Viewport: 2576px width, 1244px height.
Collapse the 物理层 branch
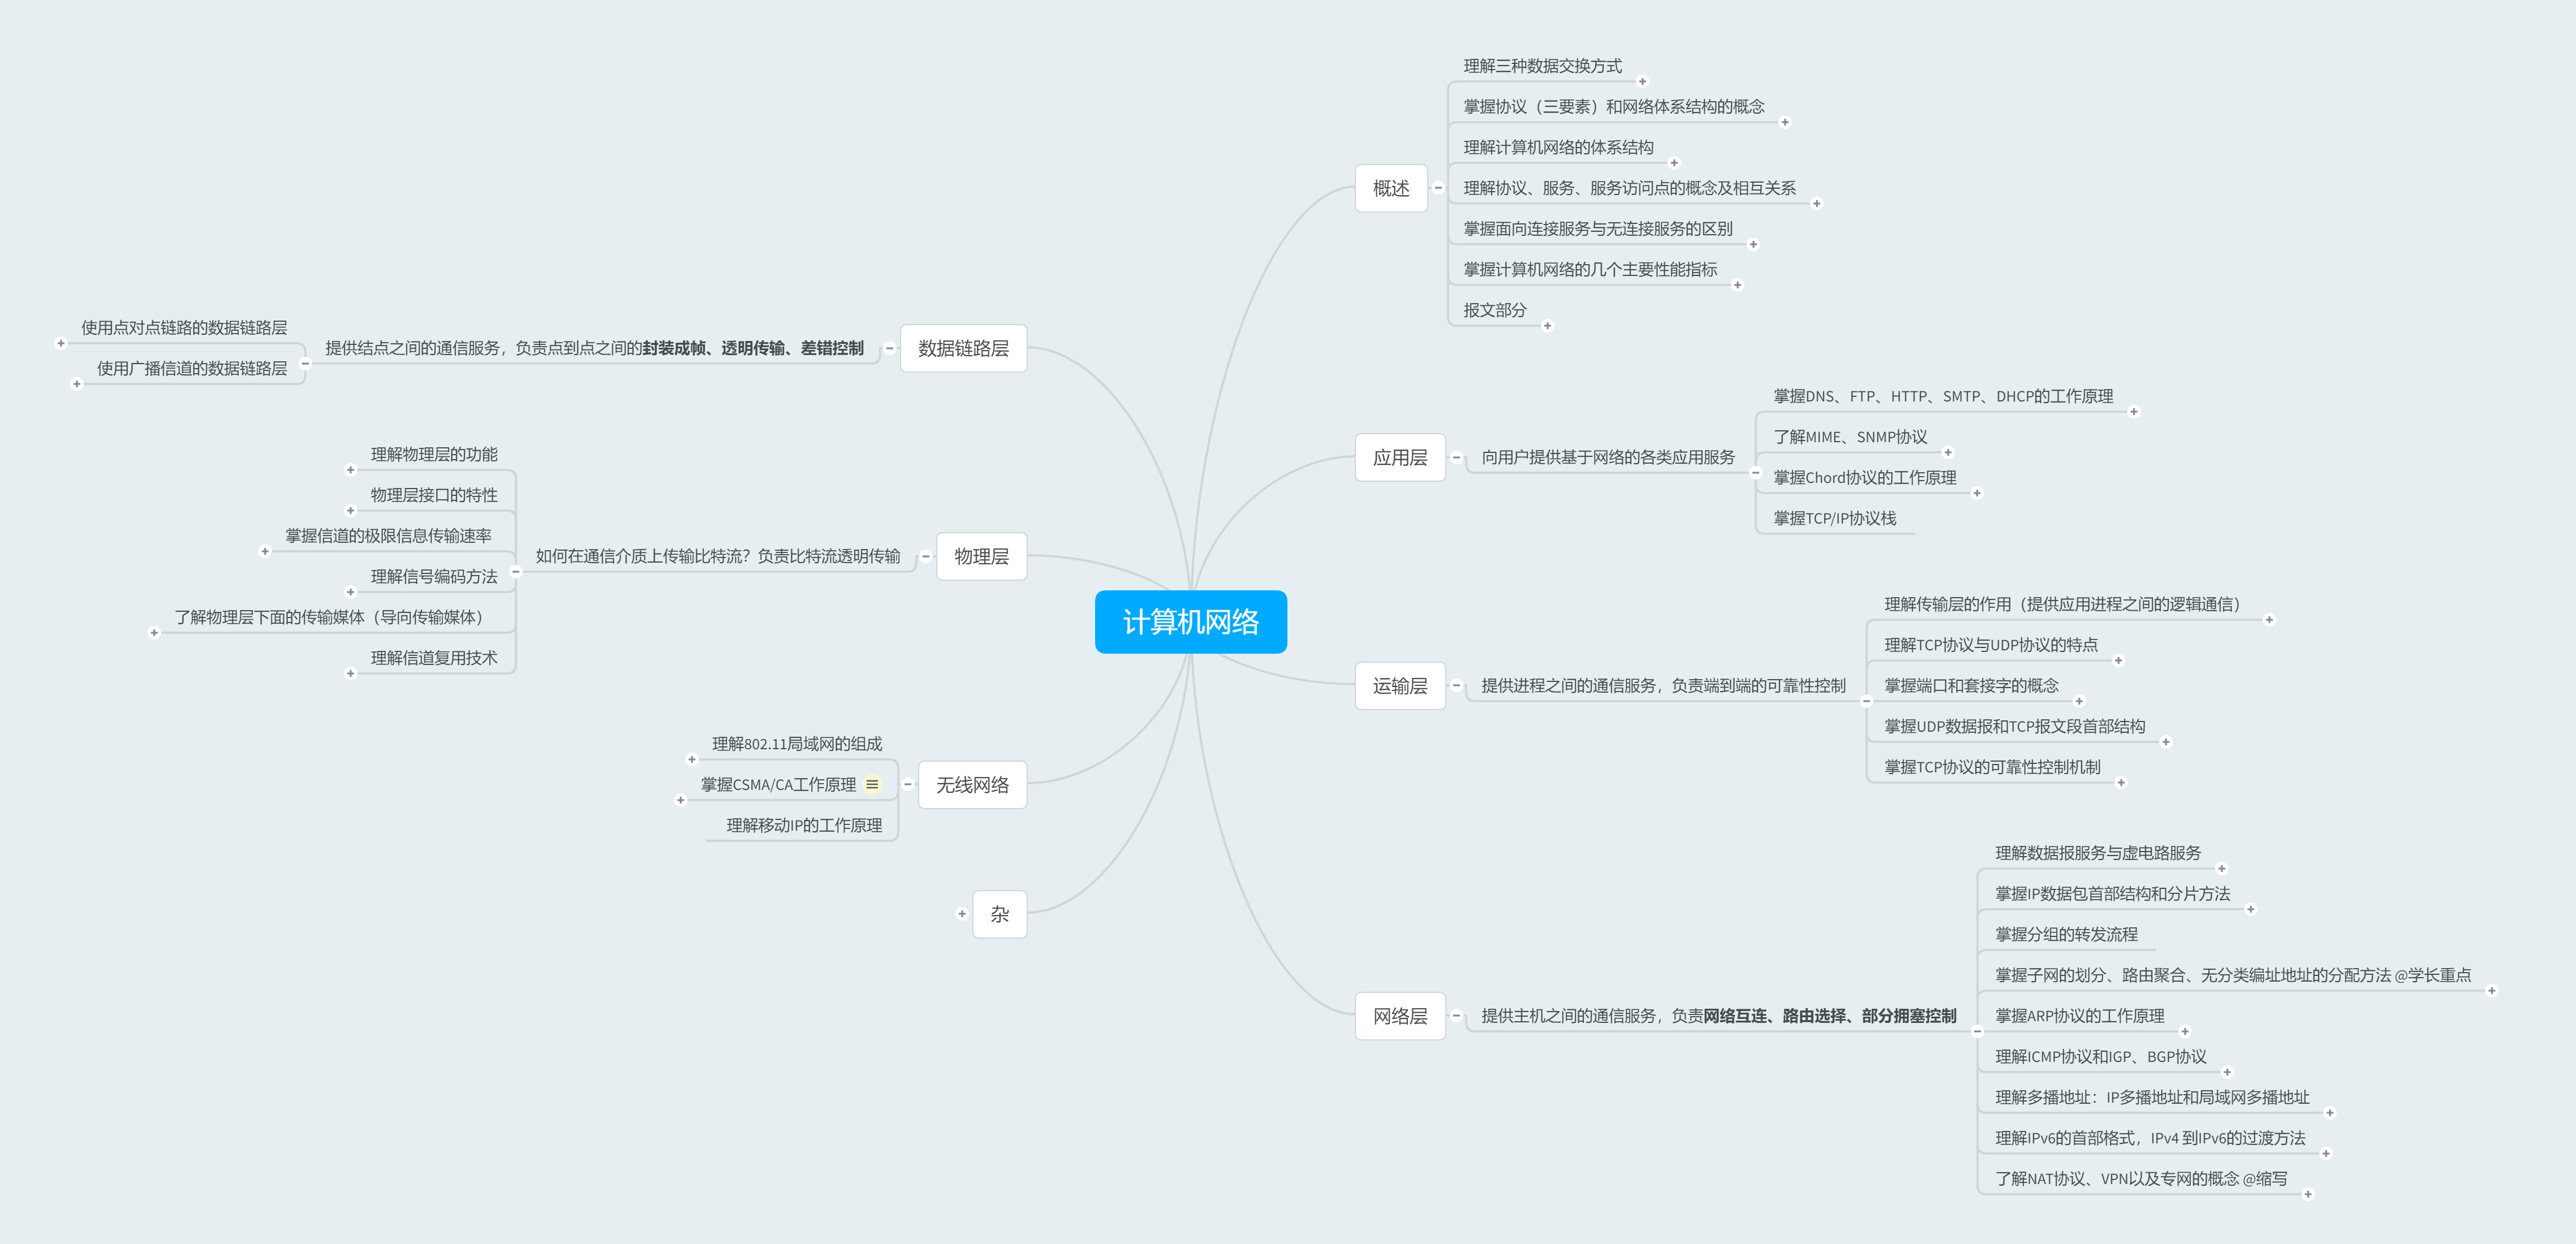tap(925, 556)
